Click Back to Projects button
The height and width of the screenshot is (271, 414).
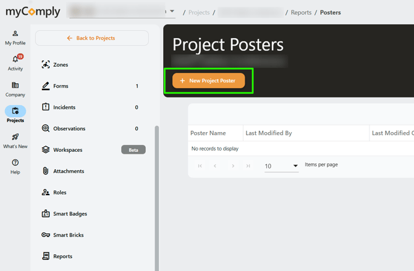91,38
